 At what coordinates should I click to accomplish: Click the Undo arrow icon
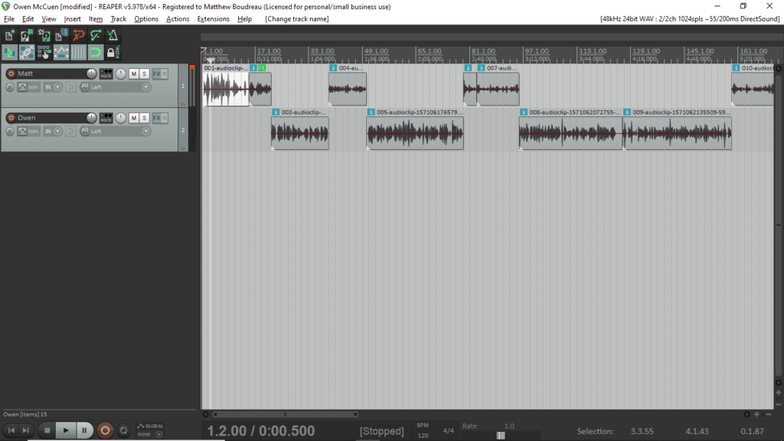coord(78,35)
